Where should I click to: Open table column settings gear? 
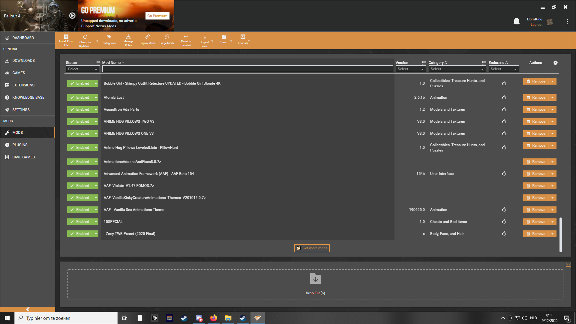click(x=555, y=63)
